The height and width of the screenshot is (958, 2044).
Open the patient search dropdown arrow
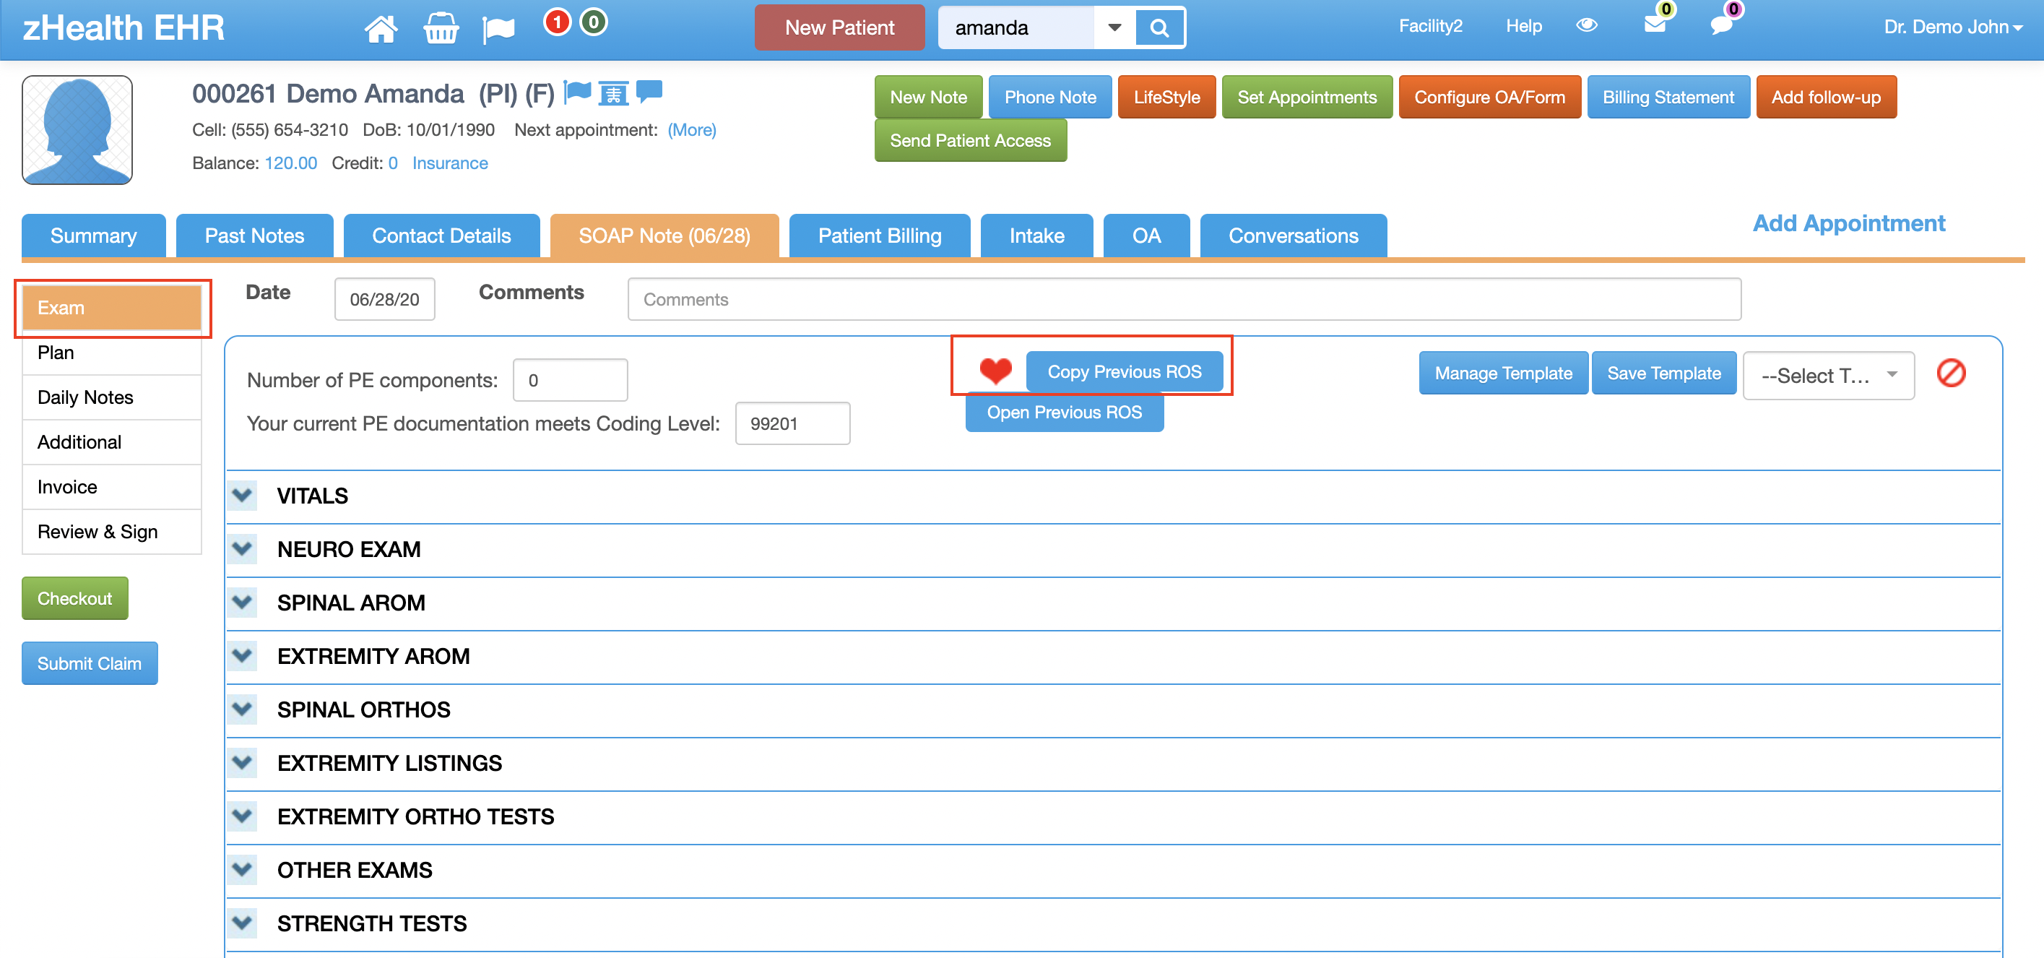pos(1114,27)
